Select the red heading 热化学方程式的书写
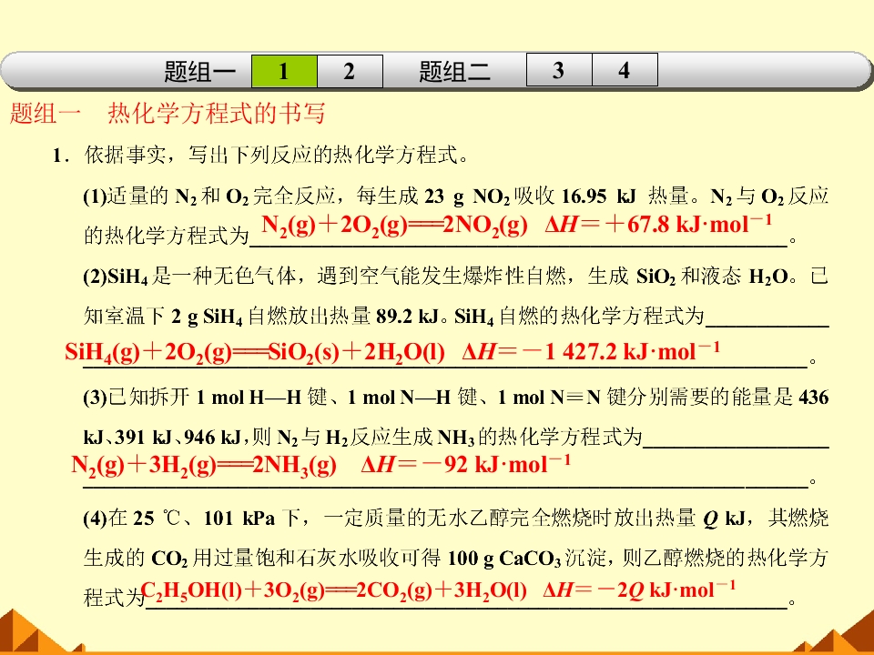This screenshot has height=655, width=874. pos(217,113)
